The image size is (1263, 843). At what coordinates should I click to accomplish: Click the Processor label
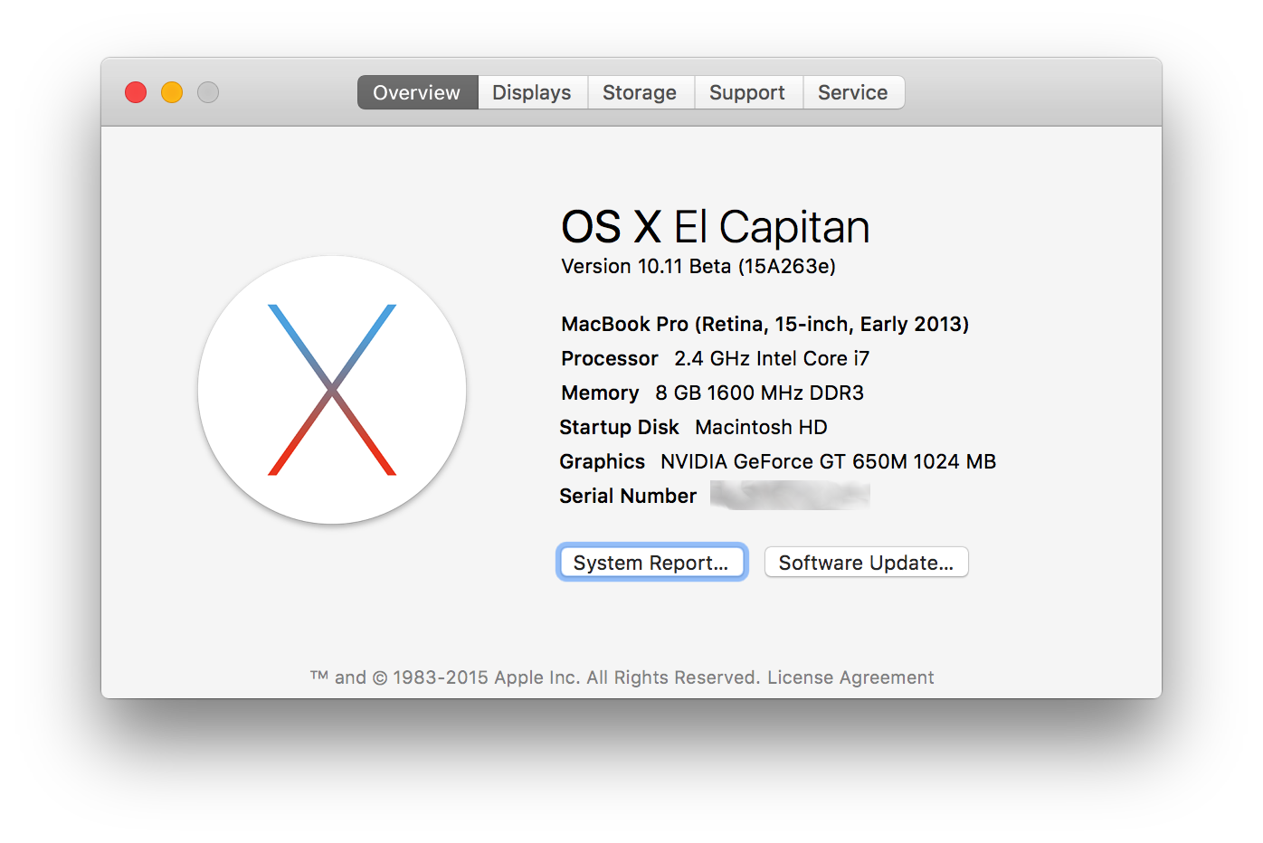coord(609,358)
